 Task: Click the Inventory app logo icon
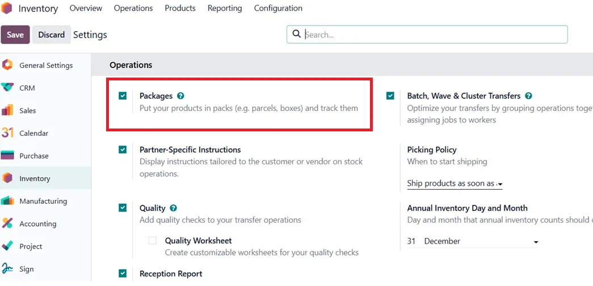pyautogui.click(x=6, y=8)
